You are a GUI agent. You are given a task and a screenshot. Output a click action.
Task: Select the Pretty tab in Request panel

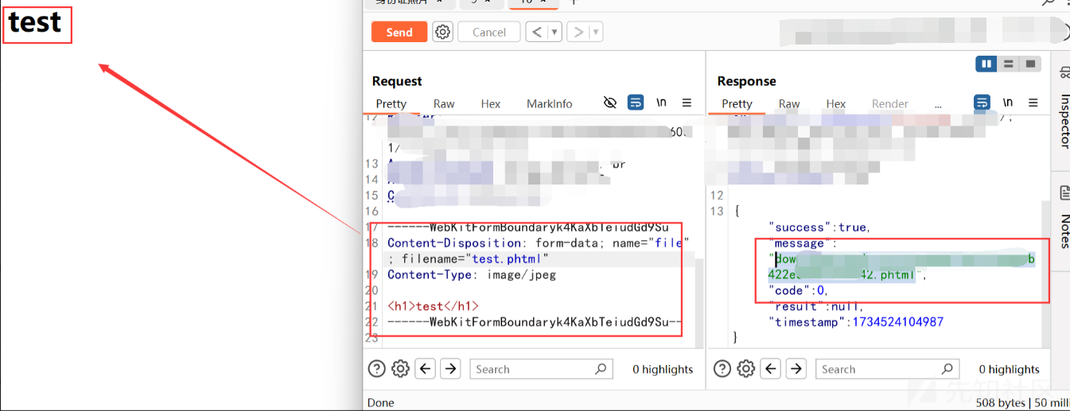coord(391,103)
